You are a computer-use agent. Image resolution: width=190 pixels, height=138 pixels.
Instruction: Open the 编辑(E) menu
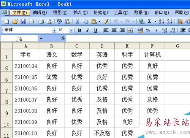40,13
